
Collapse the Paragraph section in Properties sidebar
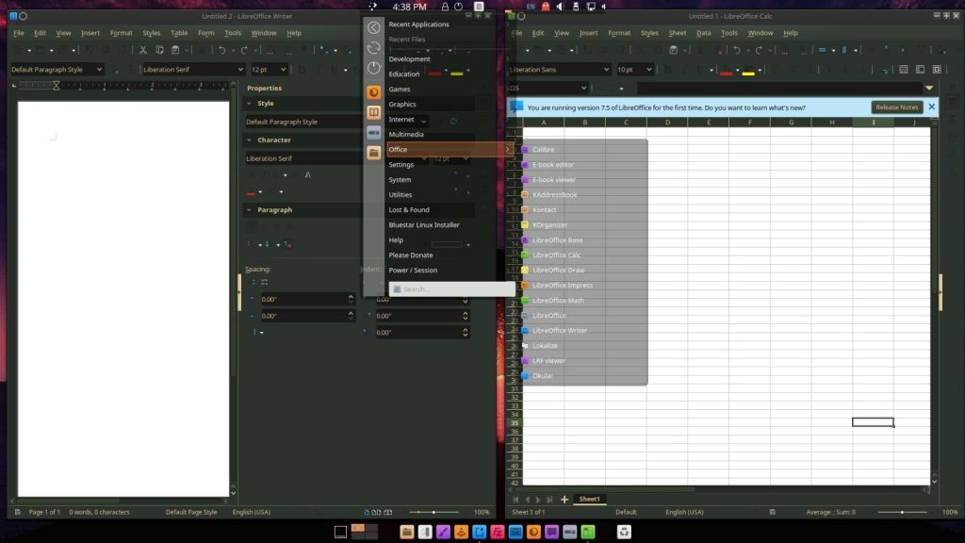(251, 209)
